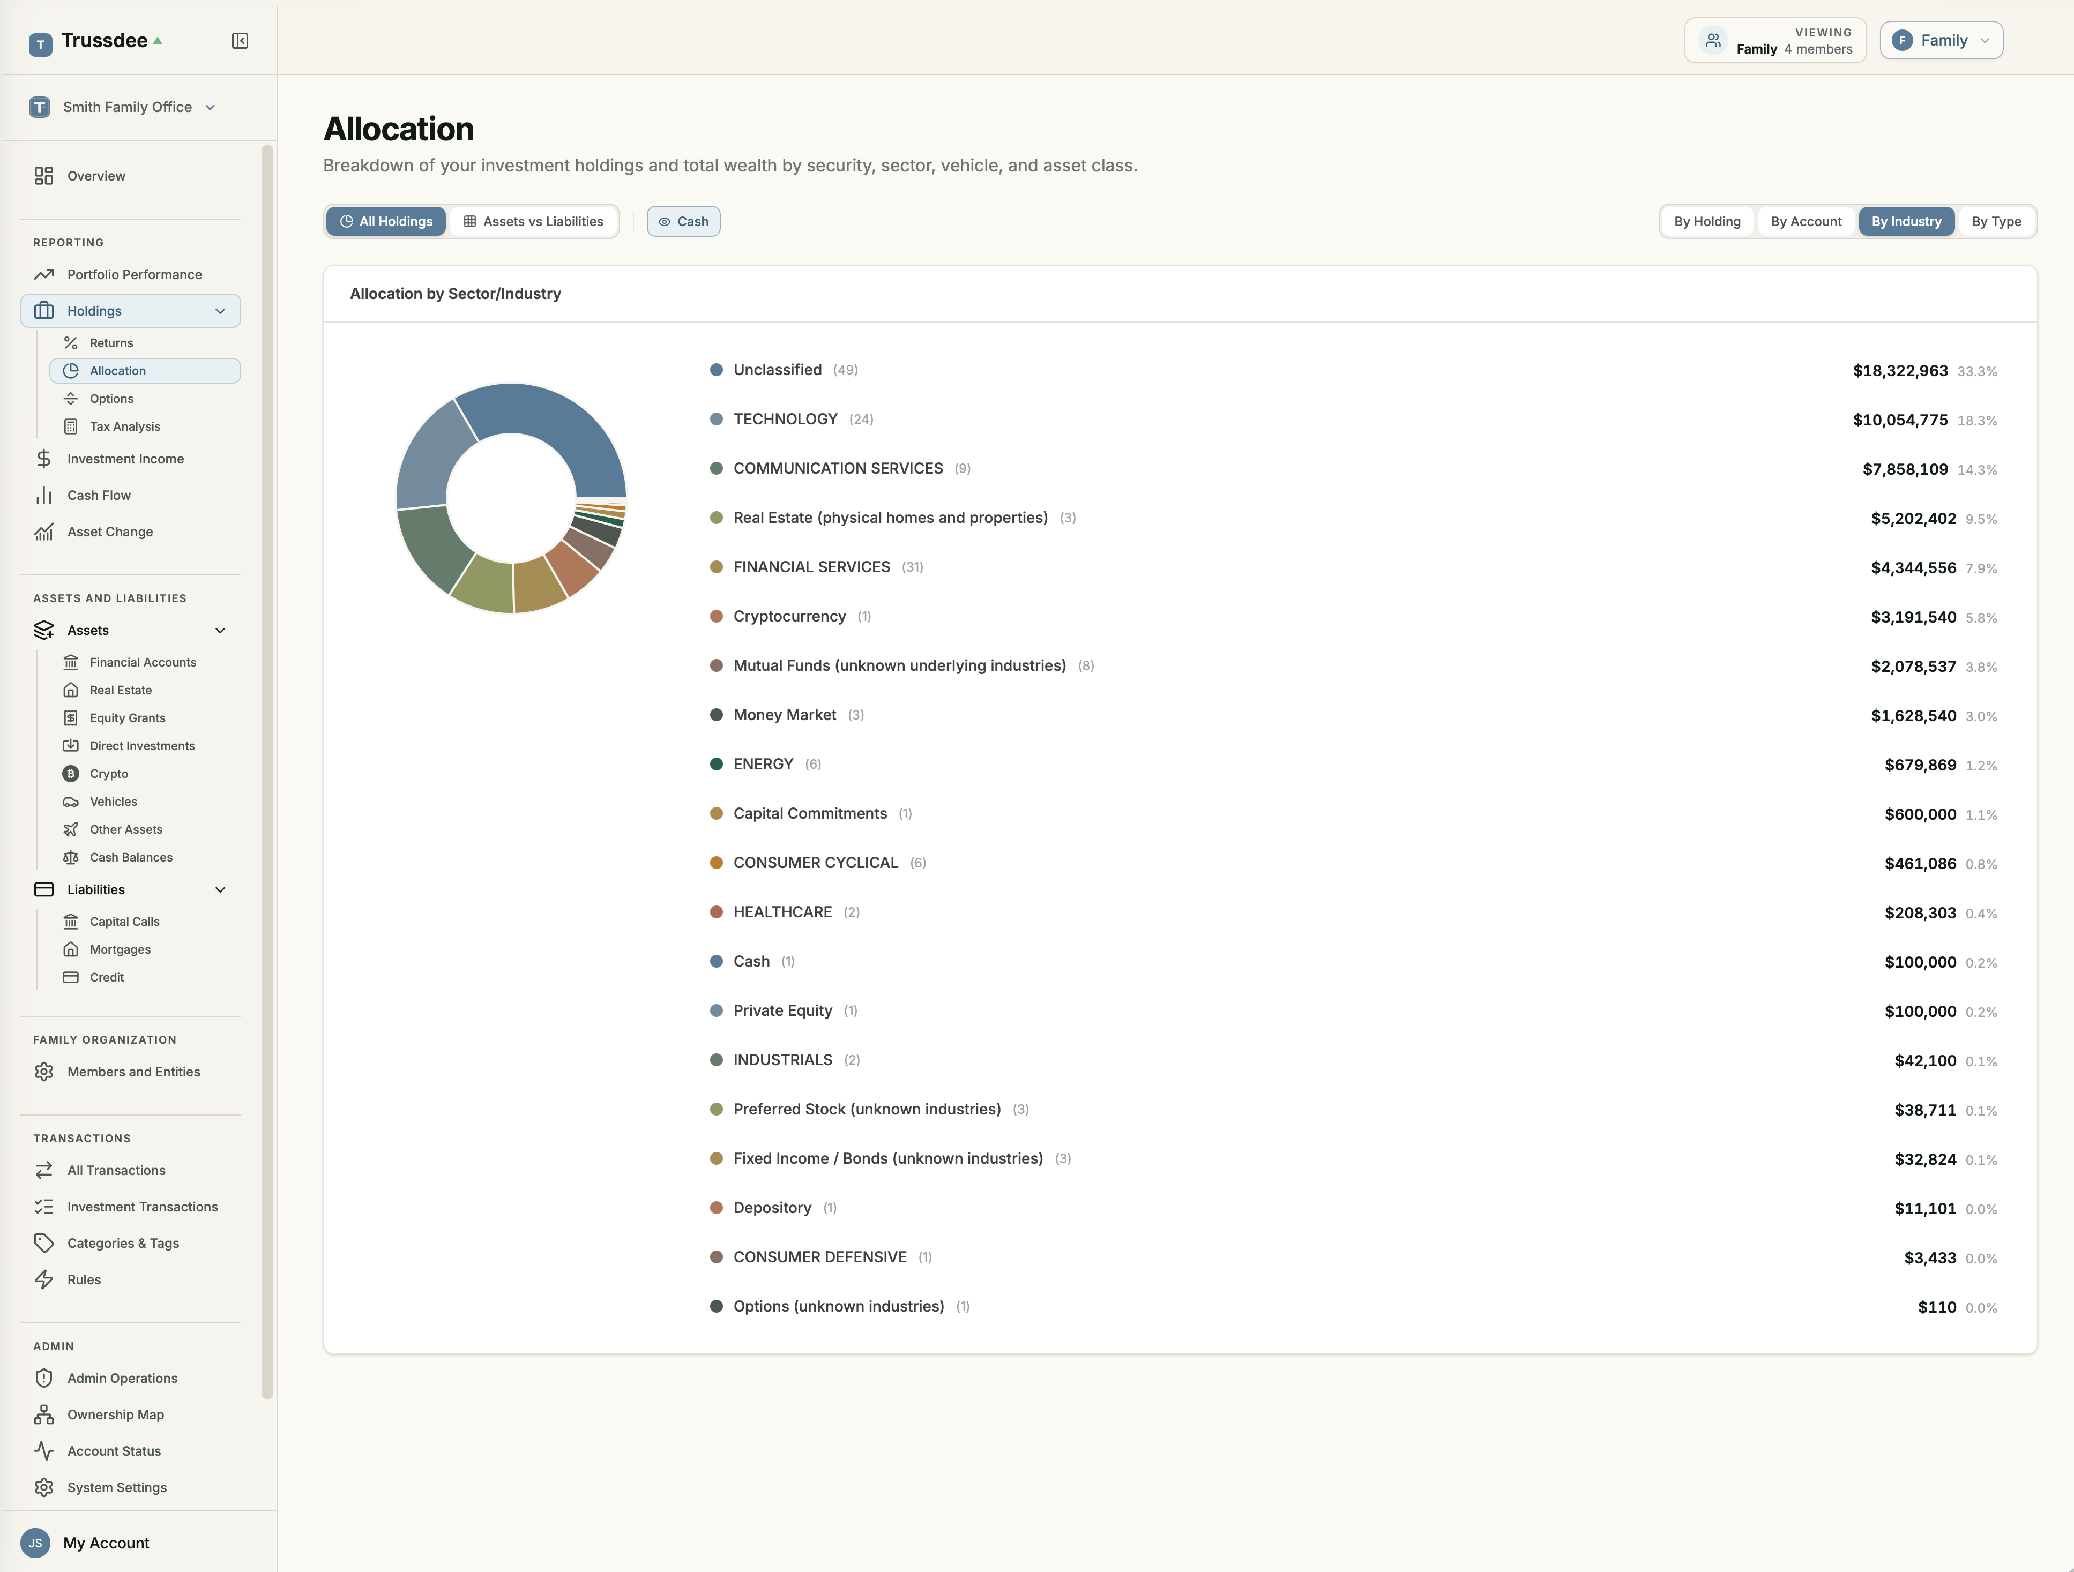Select the FINANCIAL SERVICES row
The height and width of the screenshot is (1572, 2074).
1353,568
